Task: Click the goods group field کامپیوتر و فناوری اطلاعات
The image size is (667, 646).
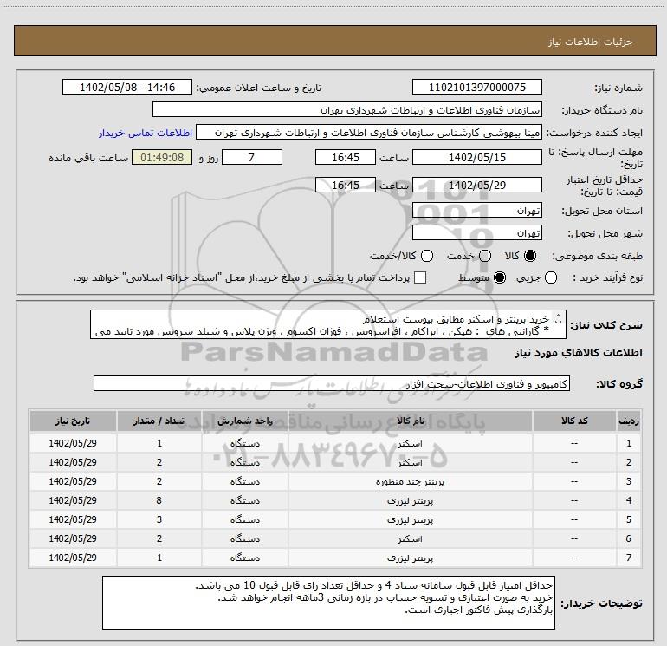Action: [332, 383]
